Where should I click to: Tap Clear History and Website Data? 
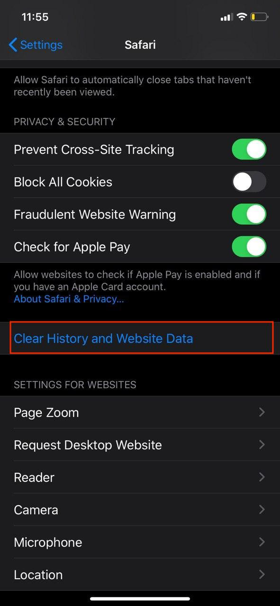pos(103,339)
